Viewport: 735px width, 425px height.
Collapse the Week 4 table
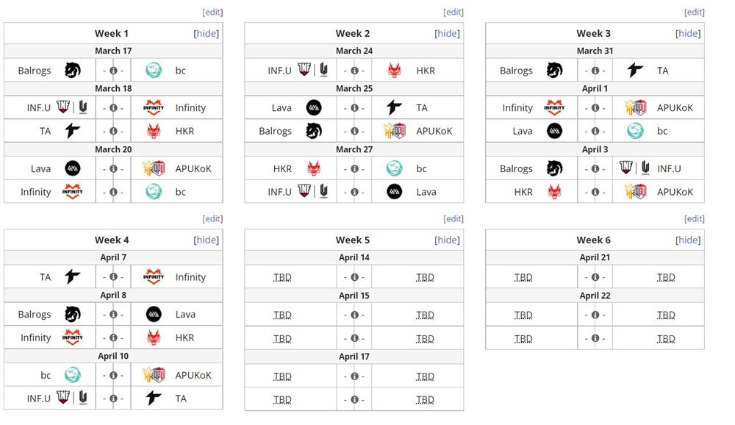tap(207, 240)
